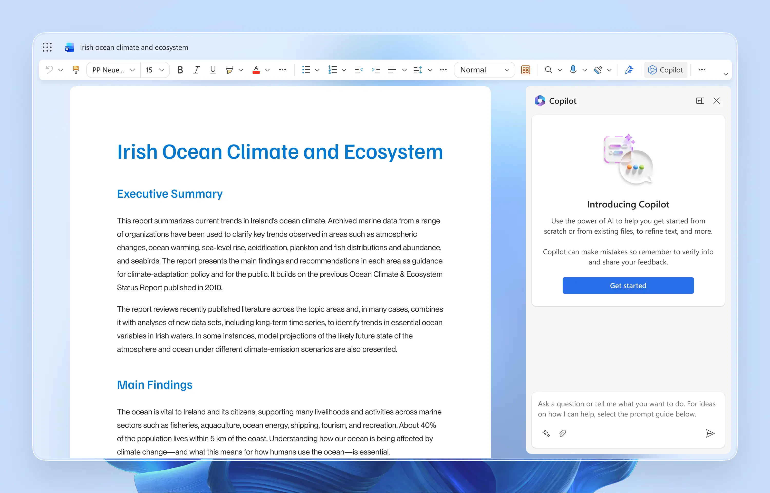Image resolution: width=770 pixels, height=493 pixels.
Task: Click the attach file paperclip icon
Action: click(562, 433)
